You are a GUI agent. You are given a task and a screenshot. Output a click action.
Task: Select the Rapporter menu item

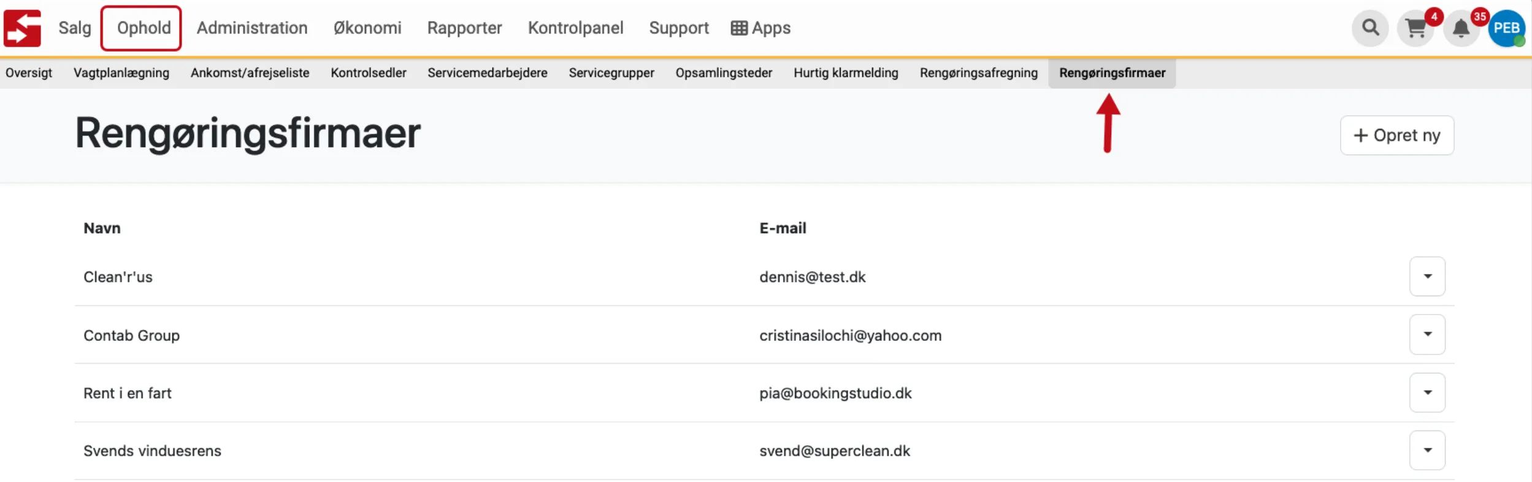click(464, 28)
